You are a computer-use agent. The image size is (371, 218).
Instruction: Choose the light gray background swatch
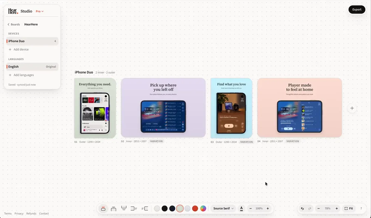157,208
